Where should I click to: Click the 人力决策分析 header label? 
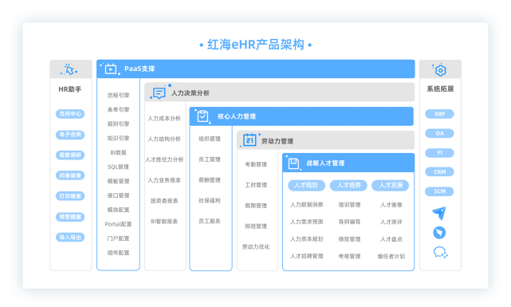coord(191,92)
